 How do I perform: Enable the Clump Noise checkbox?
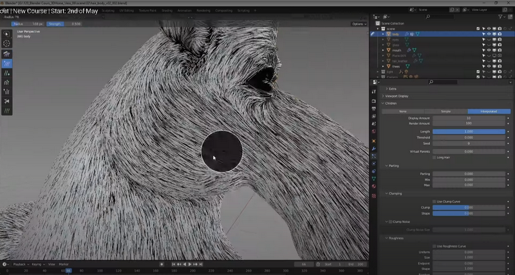pyautogui.click(x=391, y=222)
